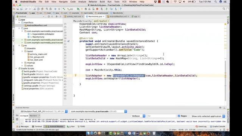Collapse the Gradle Scripts node
The width and height of the screenshot is (242, 136).
[x=16, y=68]
